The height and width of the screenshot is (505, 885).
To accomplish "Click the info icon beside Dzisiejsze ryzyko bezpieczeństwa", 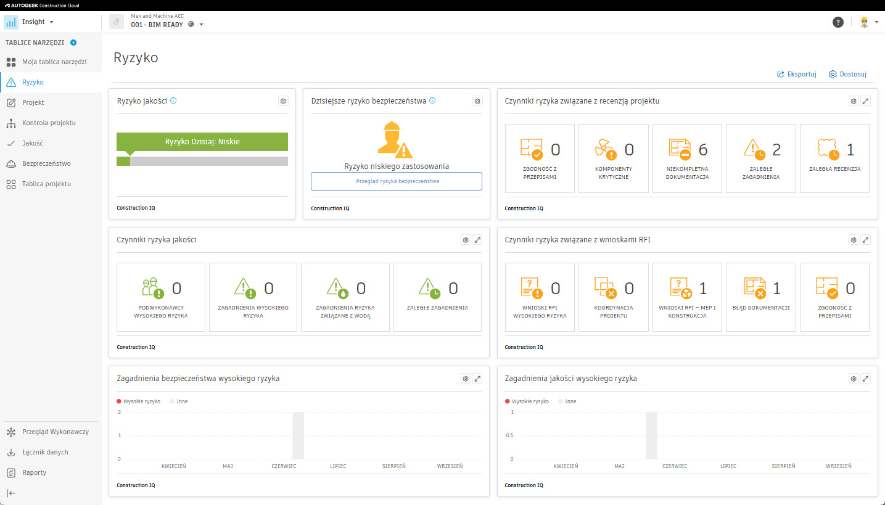I will [x=432, y=101].
